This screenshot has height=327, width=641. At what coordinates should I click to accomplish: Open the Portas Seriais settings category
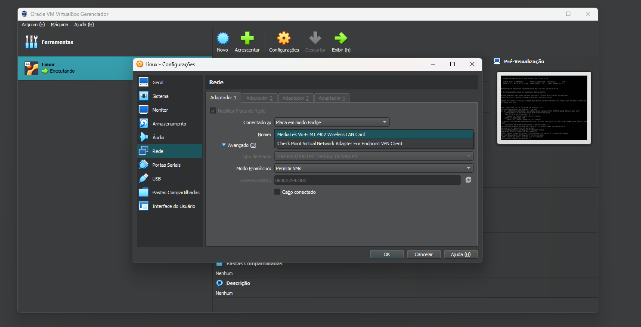170,165
